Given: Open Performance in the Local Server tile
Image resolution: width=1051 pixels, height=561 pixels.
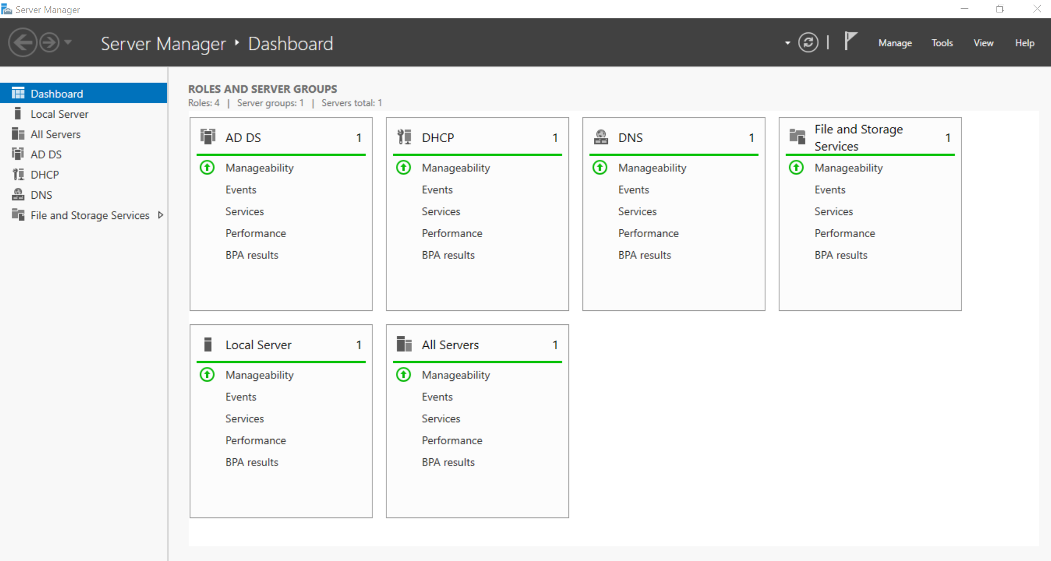Looking at the screenshot, I should 255,440.
